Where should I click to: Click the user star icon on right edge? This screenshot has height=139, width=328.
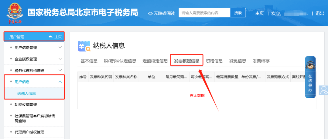[x=323, y=90]
